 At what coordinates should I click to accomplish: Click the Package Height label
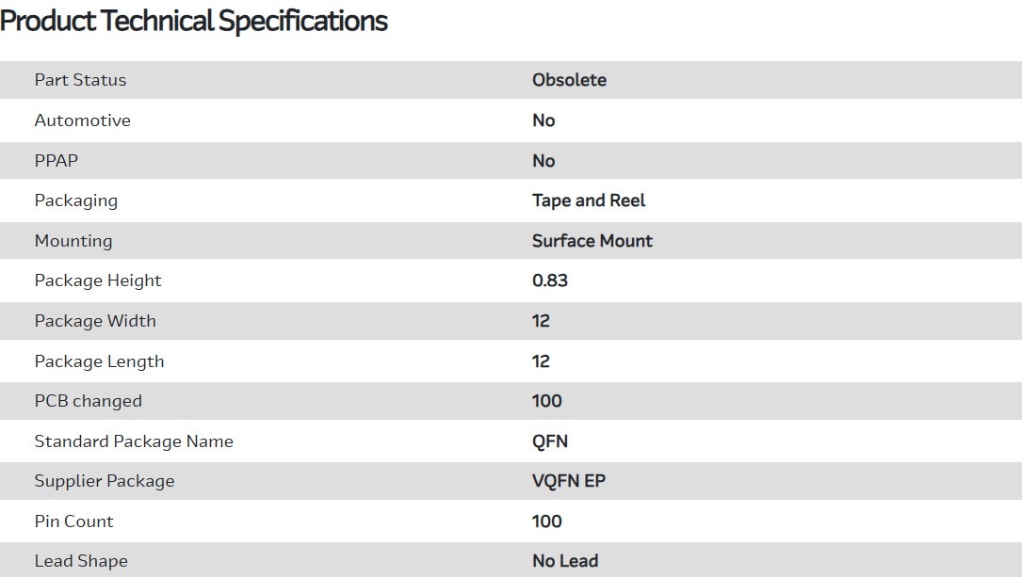click(x=98, y=280)
